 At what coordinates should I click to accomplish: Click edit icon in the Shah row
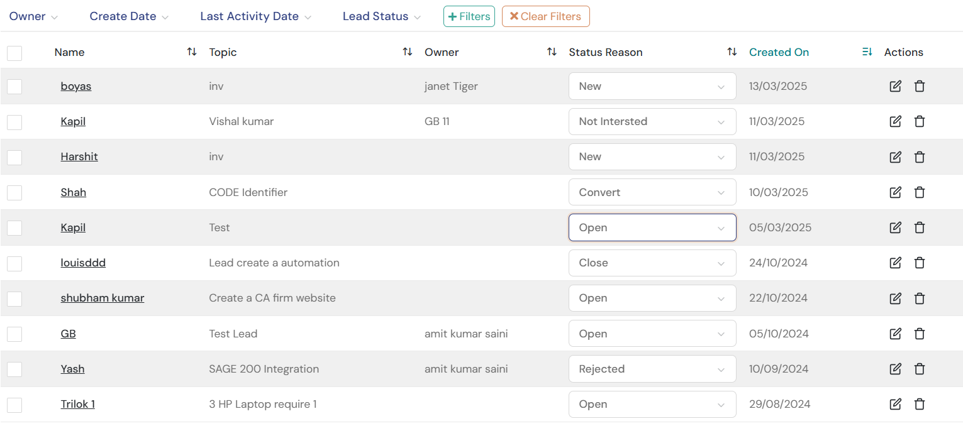click(x=895, y=192)
